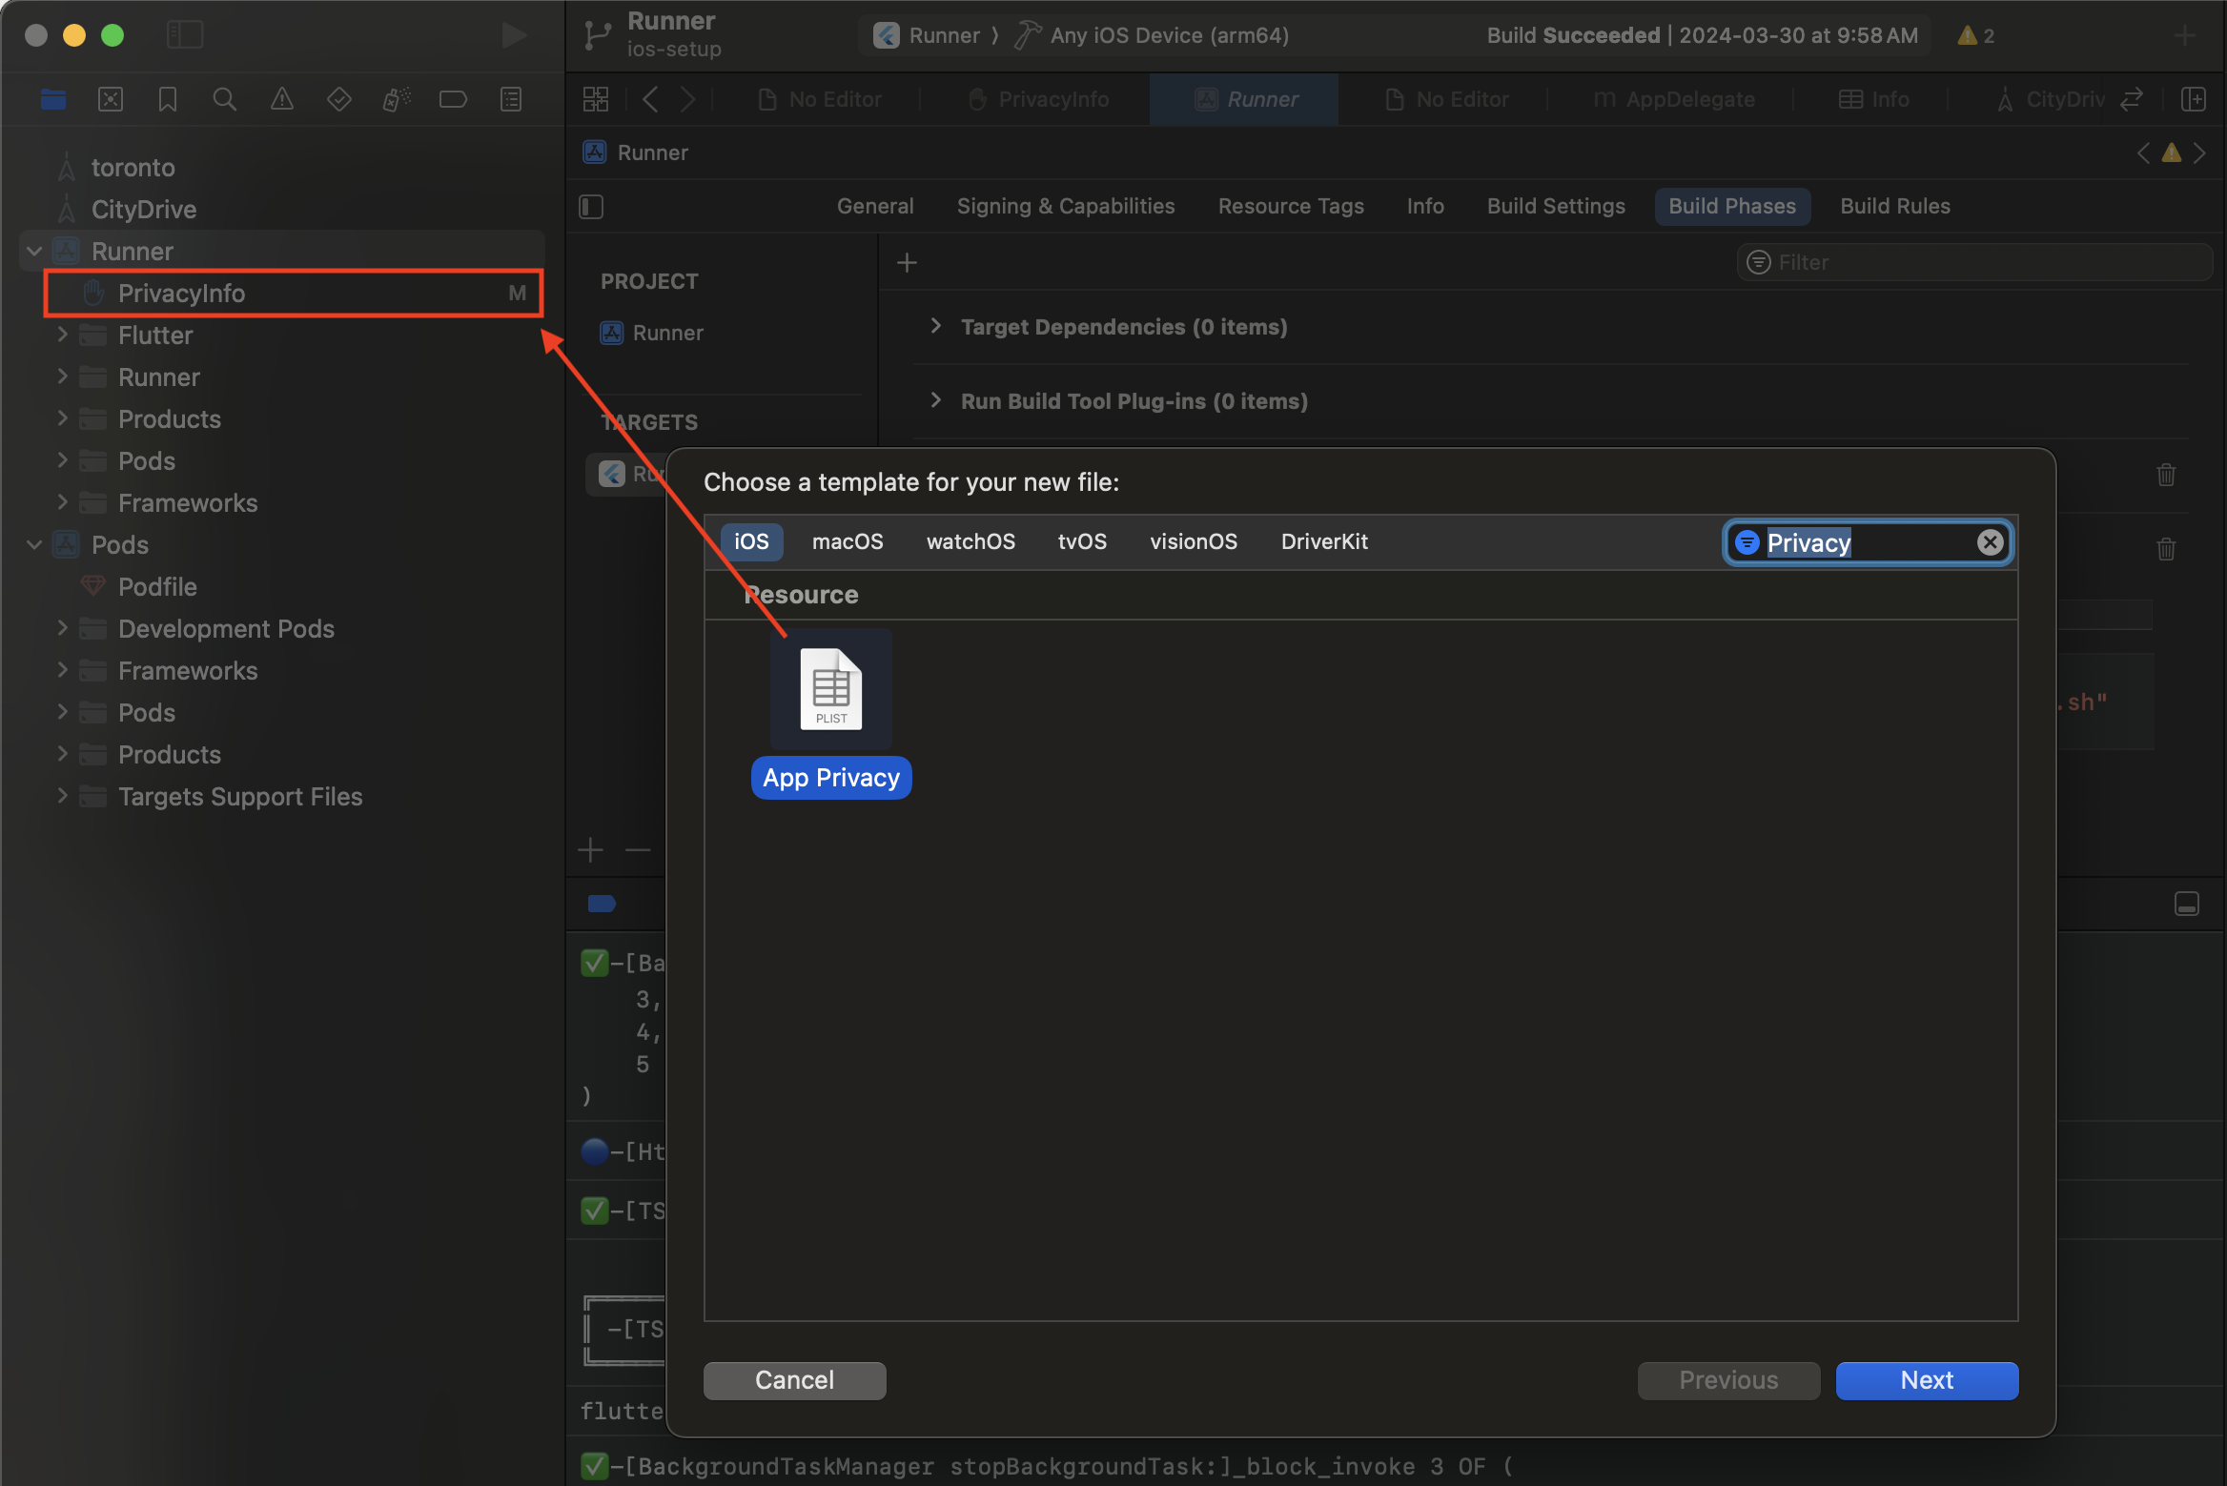Toggle the blue breakpoint indicator in debug bar
Image resolution: width=2227 pixels, height=1486 pixels.
602,904
